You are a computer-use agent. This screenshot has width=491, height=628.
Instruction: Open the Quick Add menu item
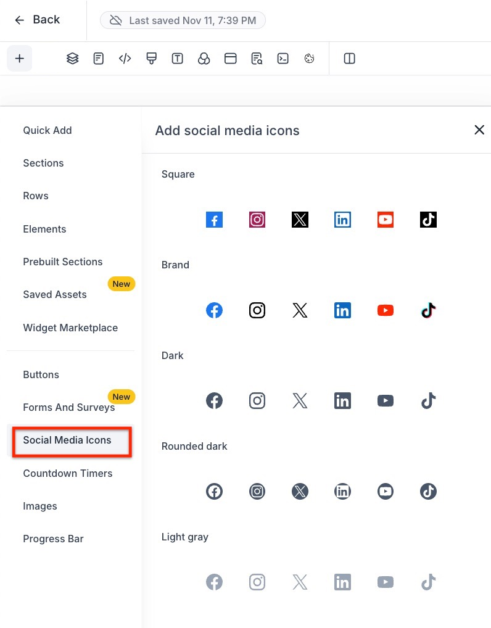point(47,130)
